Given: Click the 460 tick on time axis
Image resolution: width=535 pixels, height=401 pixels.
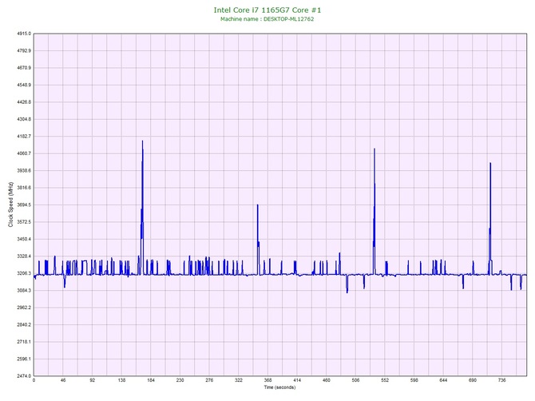Looking at the screenshot, I should [x=327, y=380].
